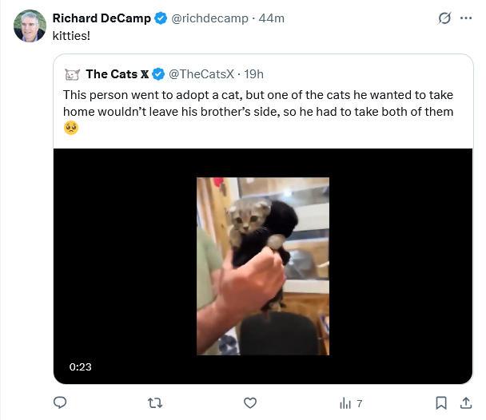Screen dimensions: 486x420
Task: Bookmark this post
Action: [440, 402]
